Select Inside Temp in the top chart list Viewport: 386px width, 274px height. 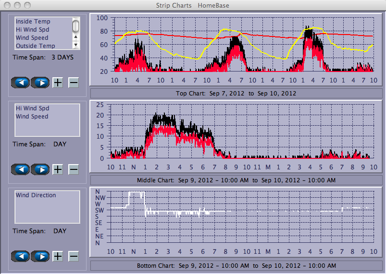33,22
